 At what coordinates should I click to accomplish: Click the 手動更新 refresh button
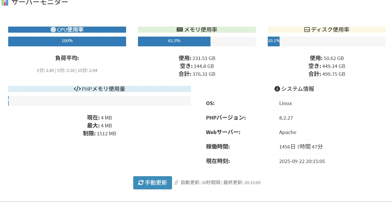(152, 183)
